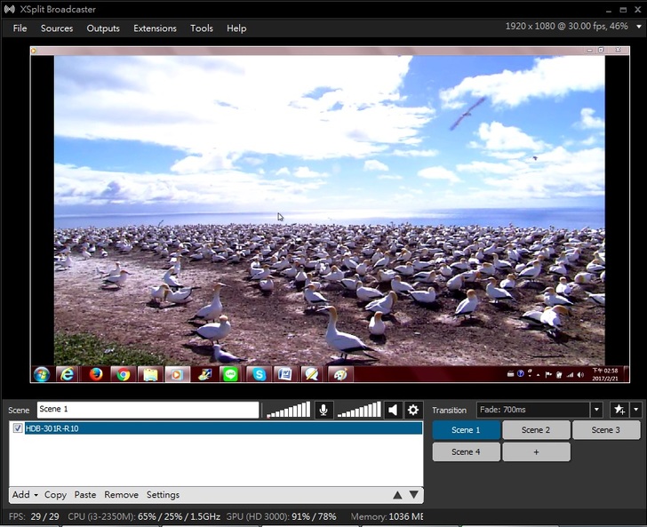Click Remove in the sources toolbar
Viewport: 647px width, 527px height.
coord(121,495)
